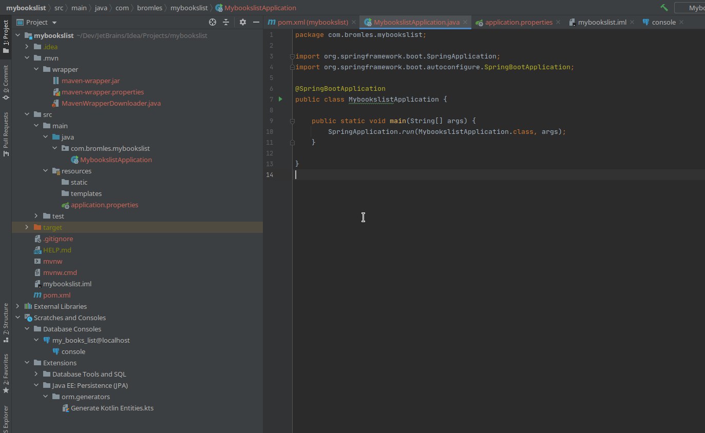
Task: Select console under my_books_list@localhost
Action: click(73, 351)
